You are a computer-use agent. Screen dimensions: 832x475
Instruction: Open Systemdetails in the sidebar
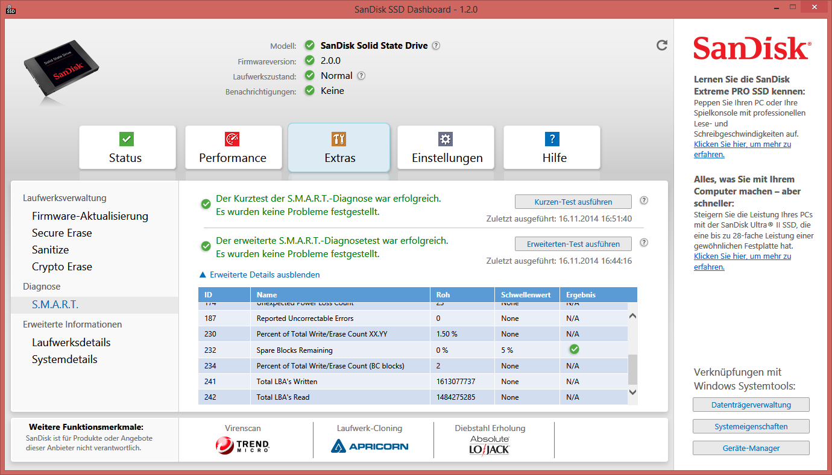65,359
